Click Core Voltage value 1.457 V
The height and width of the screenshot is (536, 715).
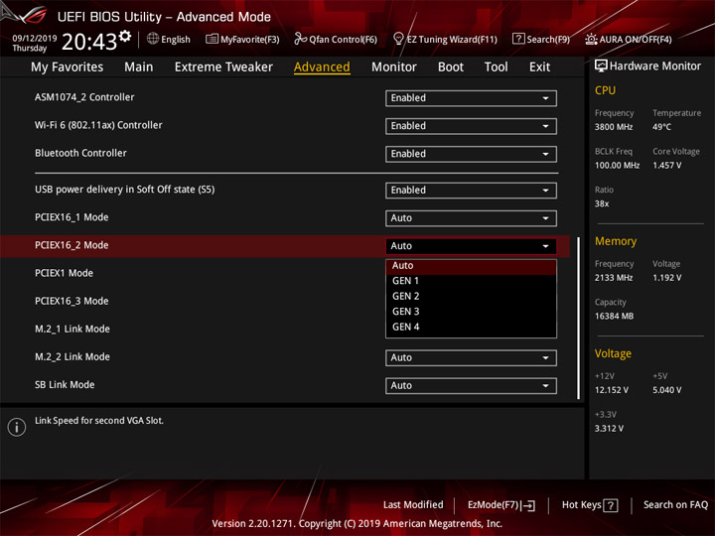click(667, 165)
